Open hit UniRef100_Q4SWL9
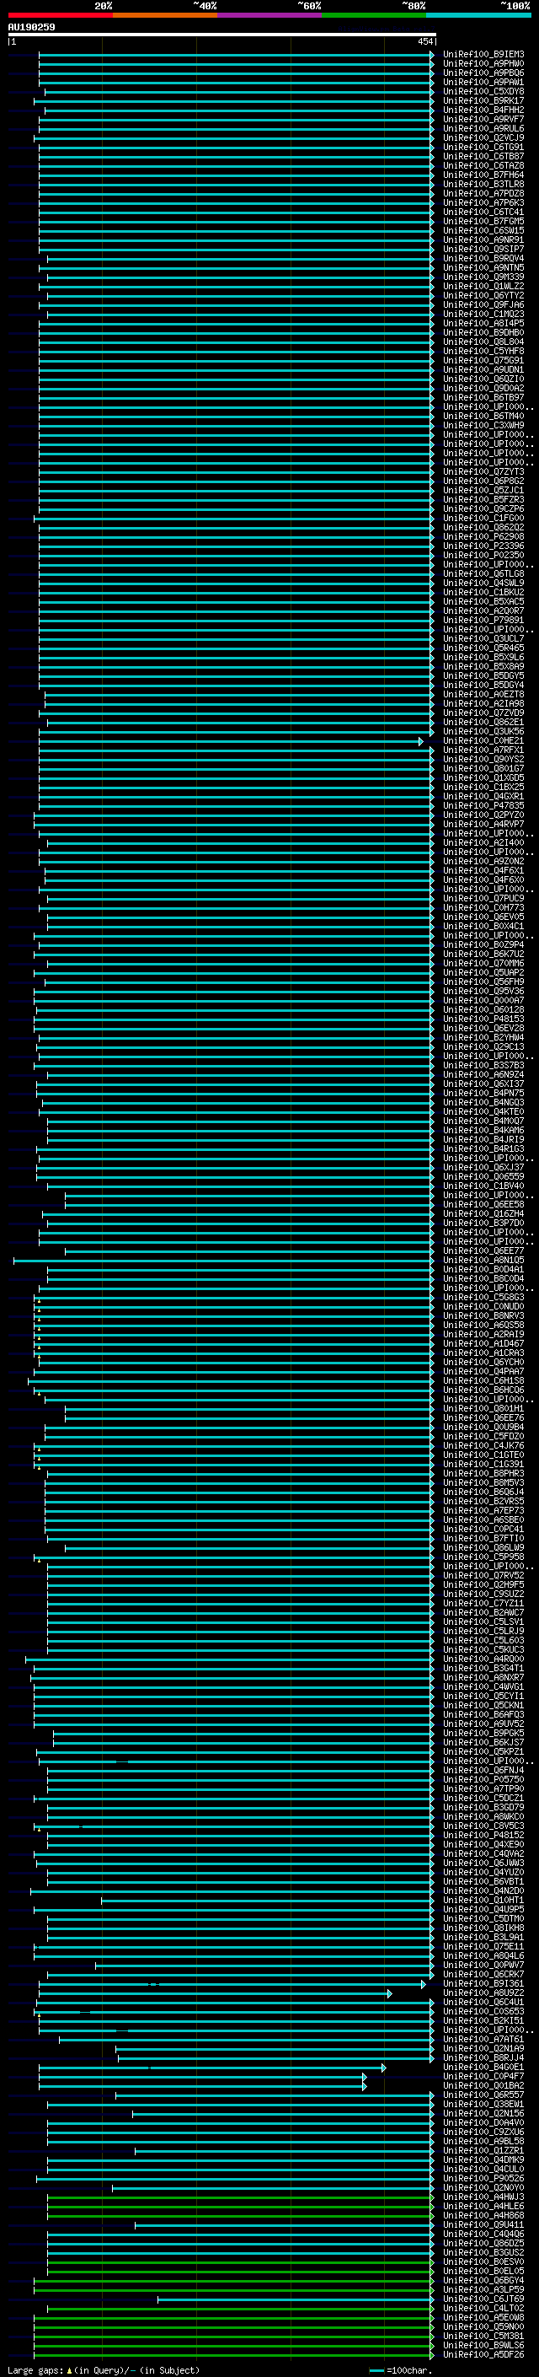This screenshot has width=539, height=2377. (483, 583)
